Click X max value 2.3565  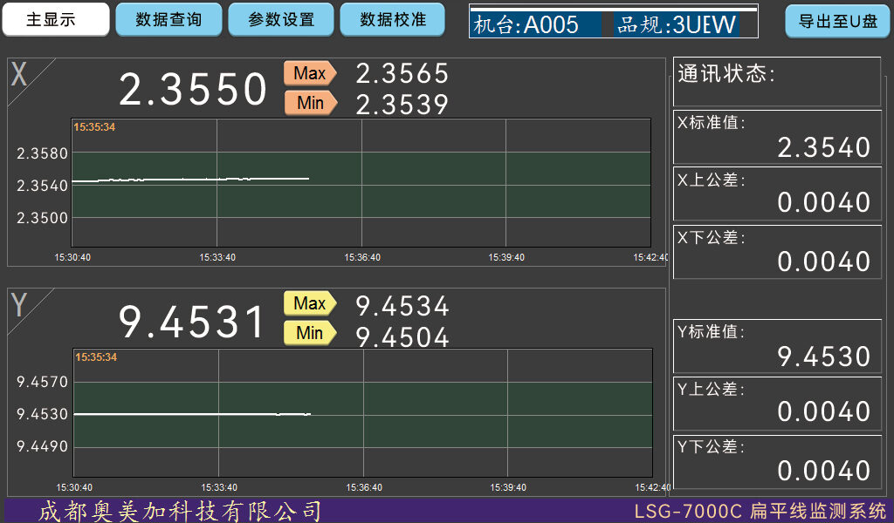(x=402, y=73)
